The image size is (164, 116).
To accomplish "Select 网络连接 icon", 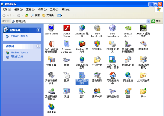I will point(128,75).
